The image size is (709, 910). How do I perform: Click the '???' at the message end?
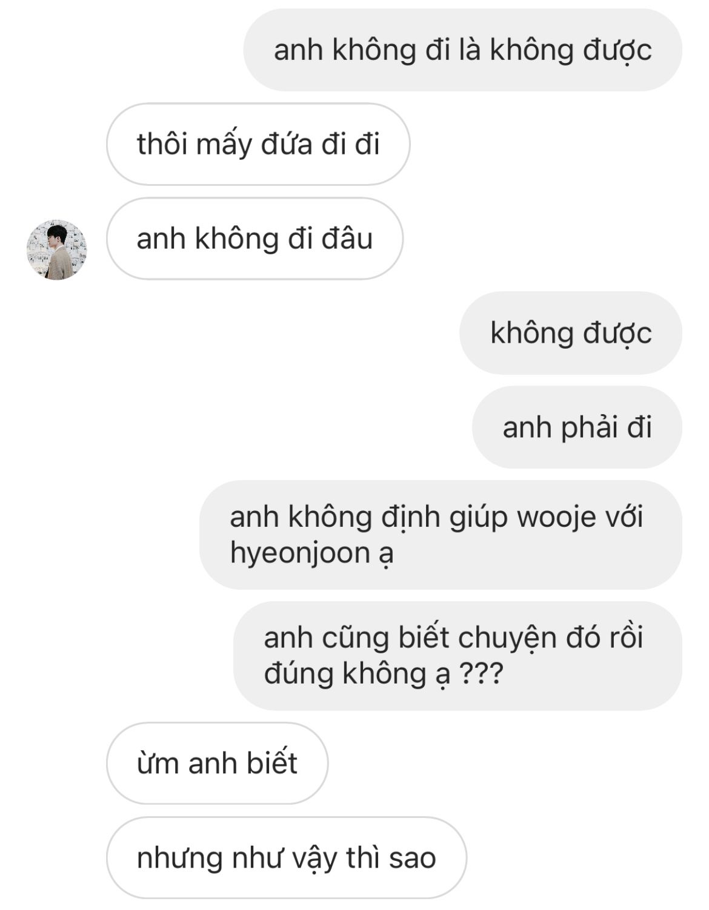point(481,673)
